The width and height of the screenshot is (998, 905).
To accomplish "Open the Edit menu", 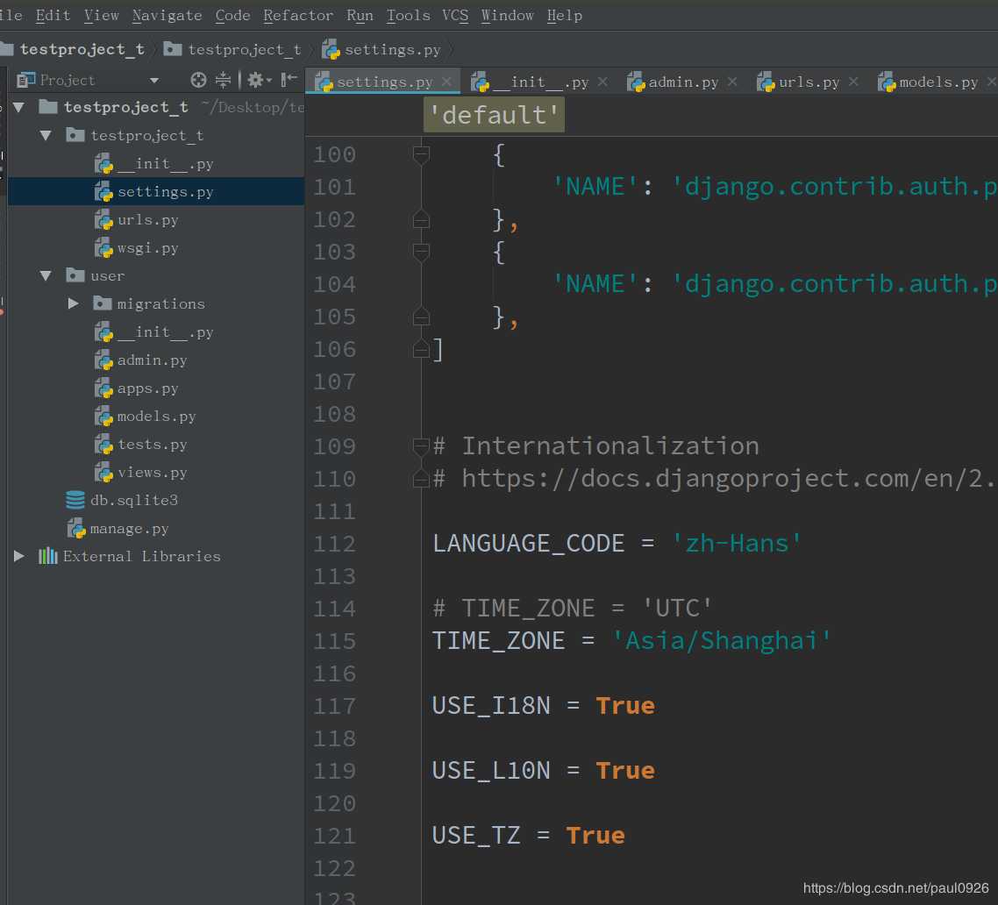I will click(x=53, y=15).
